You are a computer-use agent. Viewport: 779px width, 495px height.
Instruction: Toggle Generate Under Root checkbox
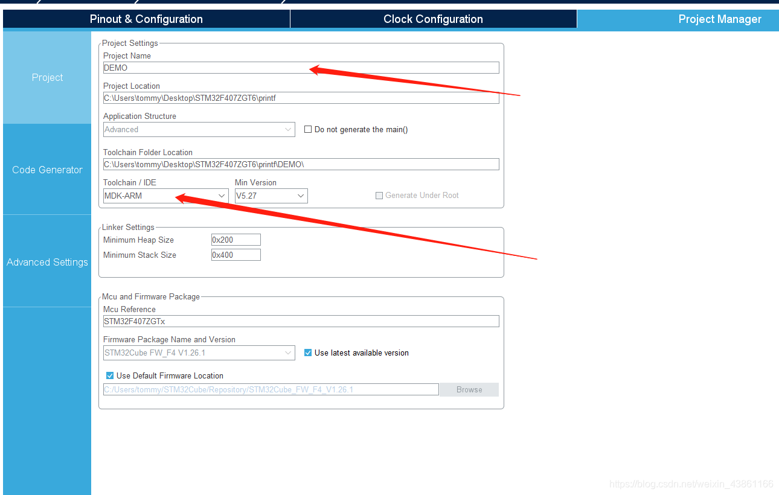click(x=379, y=196)
